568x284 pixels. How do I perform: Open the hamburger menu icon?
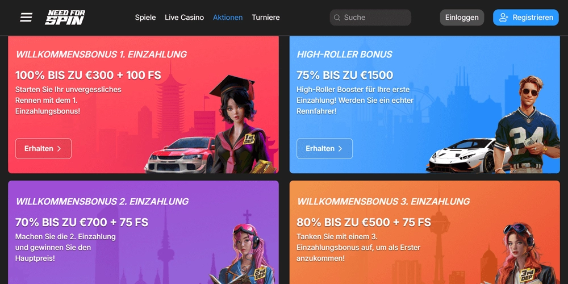click(x=26, y=18)
